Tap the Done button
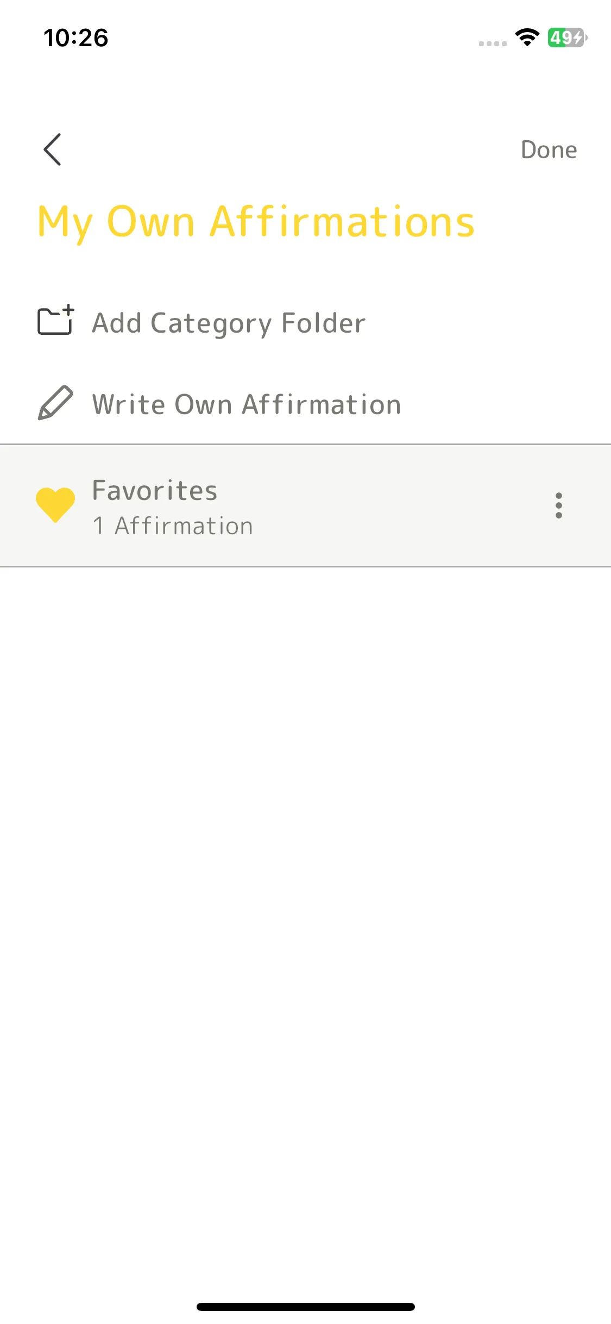 549,150
